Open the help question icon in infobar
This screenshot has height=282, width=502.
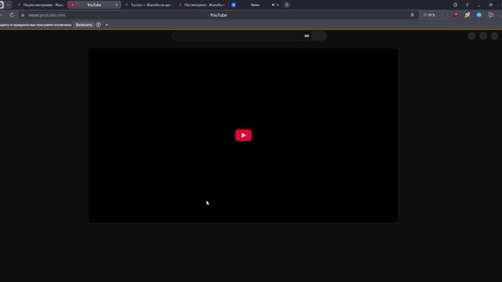[98, 24]
